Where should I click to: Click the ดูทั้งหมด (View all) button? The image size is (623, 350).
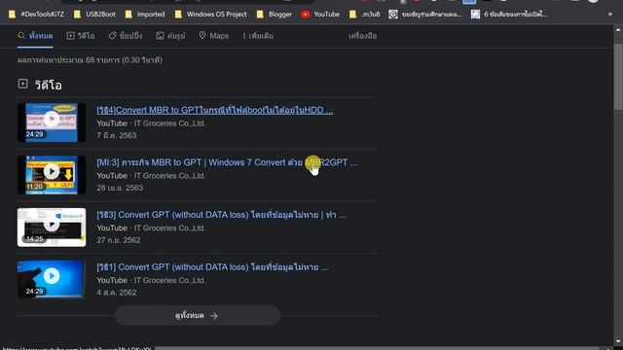click(197, 316)
